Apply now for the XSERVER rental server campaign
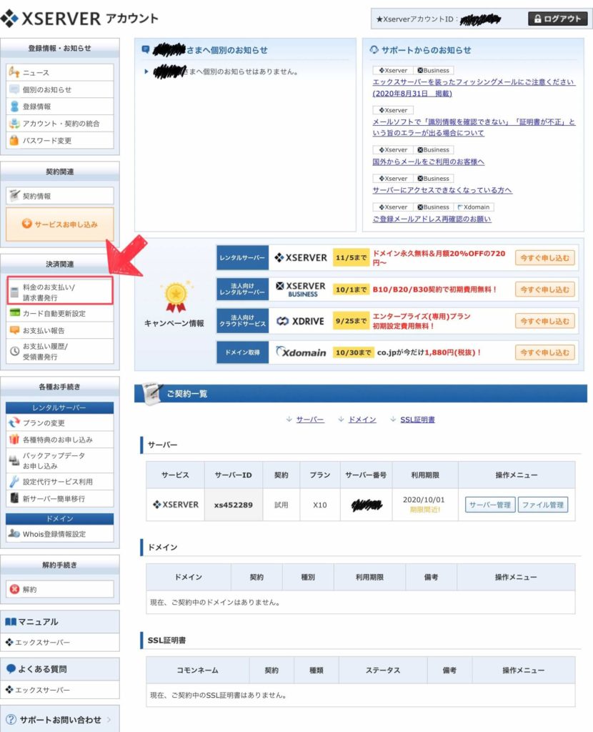Image resolution: width=593 pixels, height=732 pixels. (544, 257)
